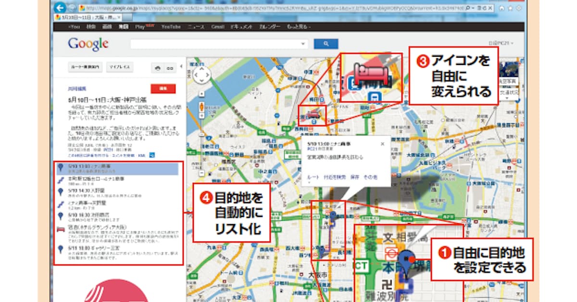The image size is (577, 302).
Task: Close the map info popup
Action: tap(383, 143)
